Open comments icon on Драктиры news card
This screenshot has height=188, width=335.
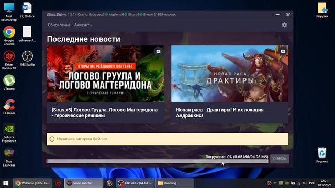tap(283, 51)
